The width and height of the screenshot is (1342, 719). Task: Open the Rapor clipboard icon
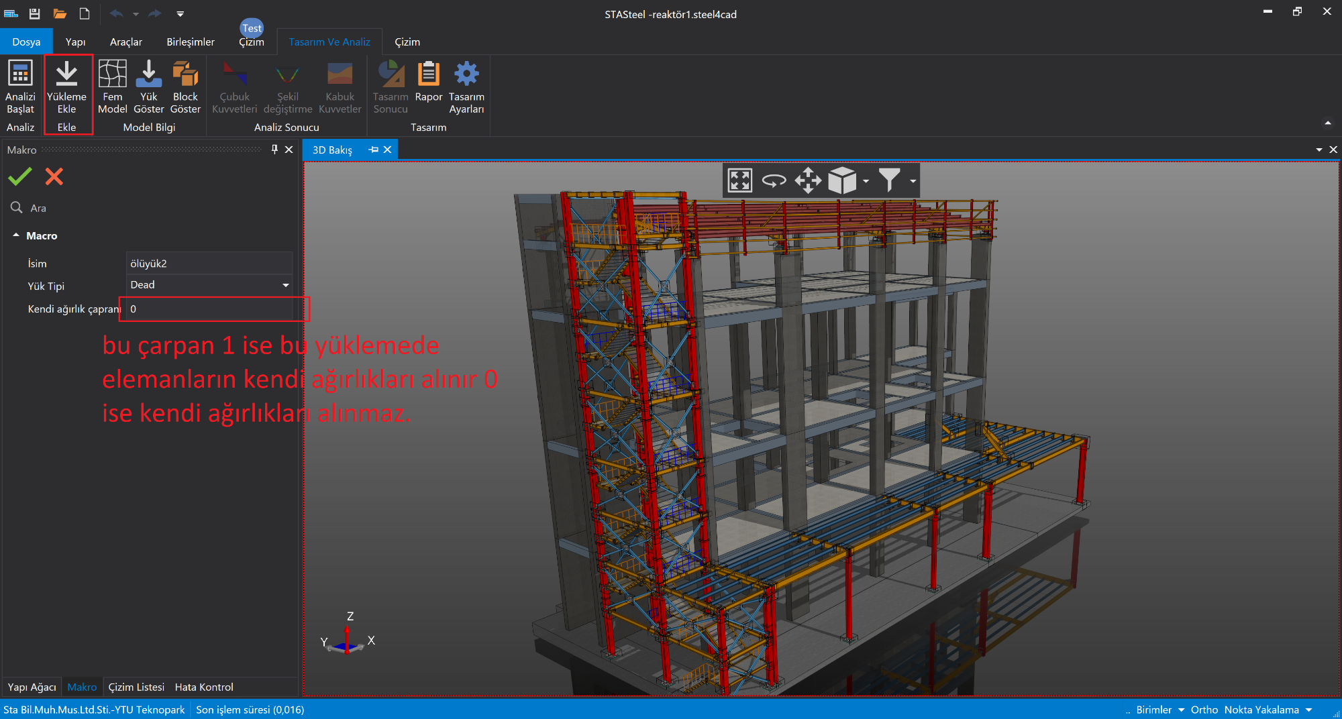(x=428, y=74)
